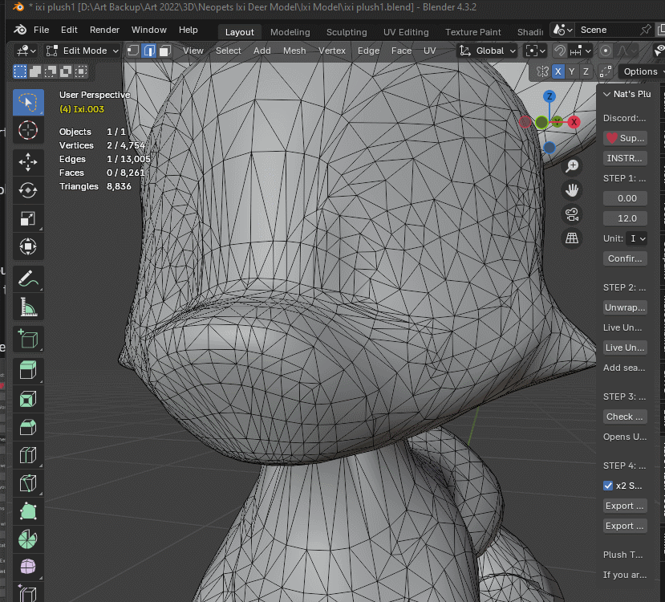Activate the Add Cube tool
This screenshot has height=602, width=665.
(x=28, y=339)
